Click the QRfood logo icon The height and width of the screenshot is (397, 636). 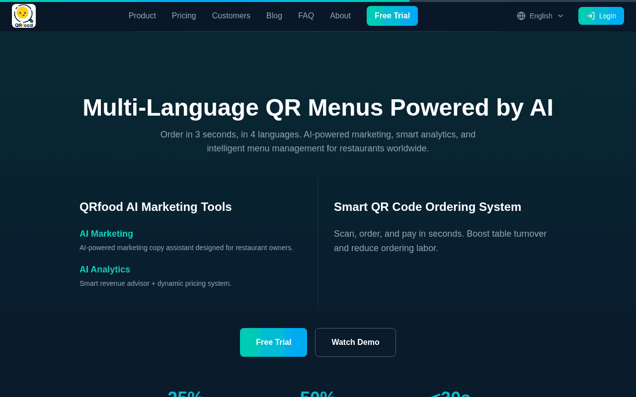24,16
